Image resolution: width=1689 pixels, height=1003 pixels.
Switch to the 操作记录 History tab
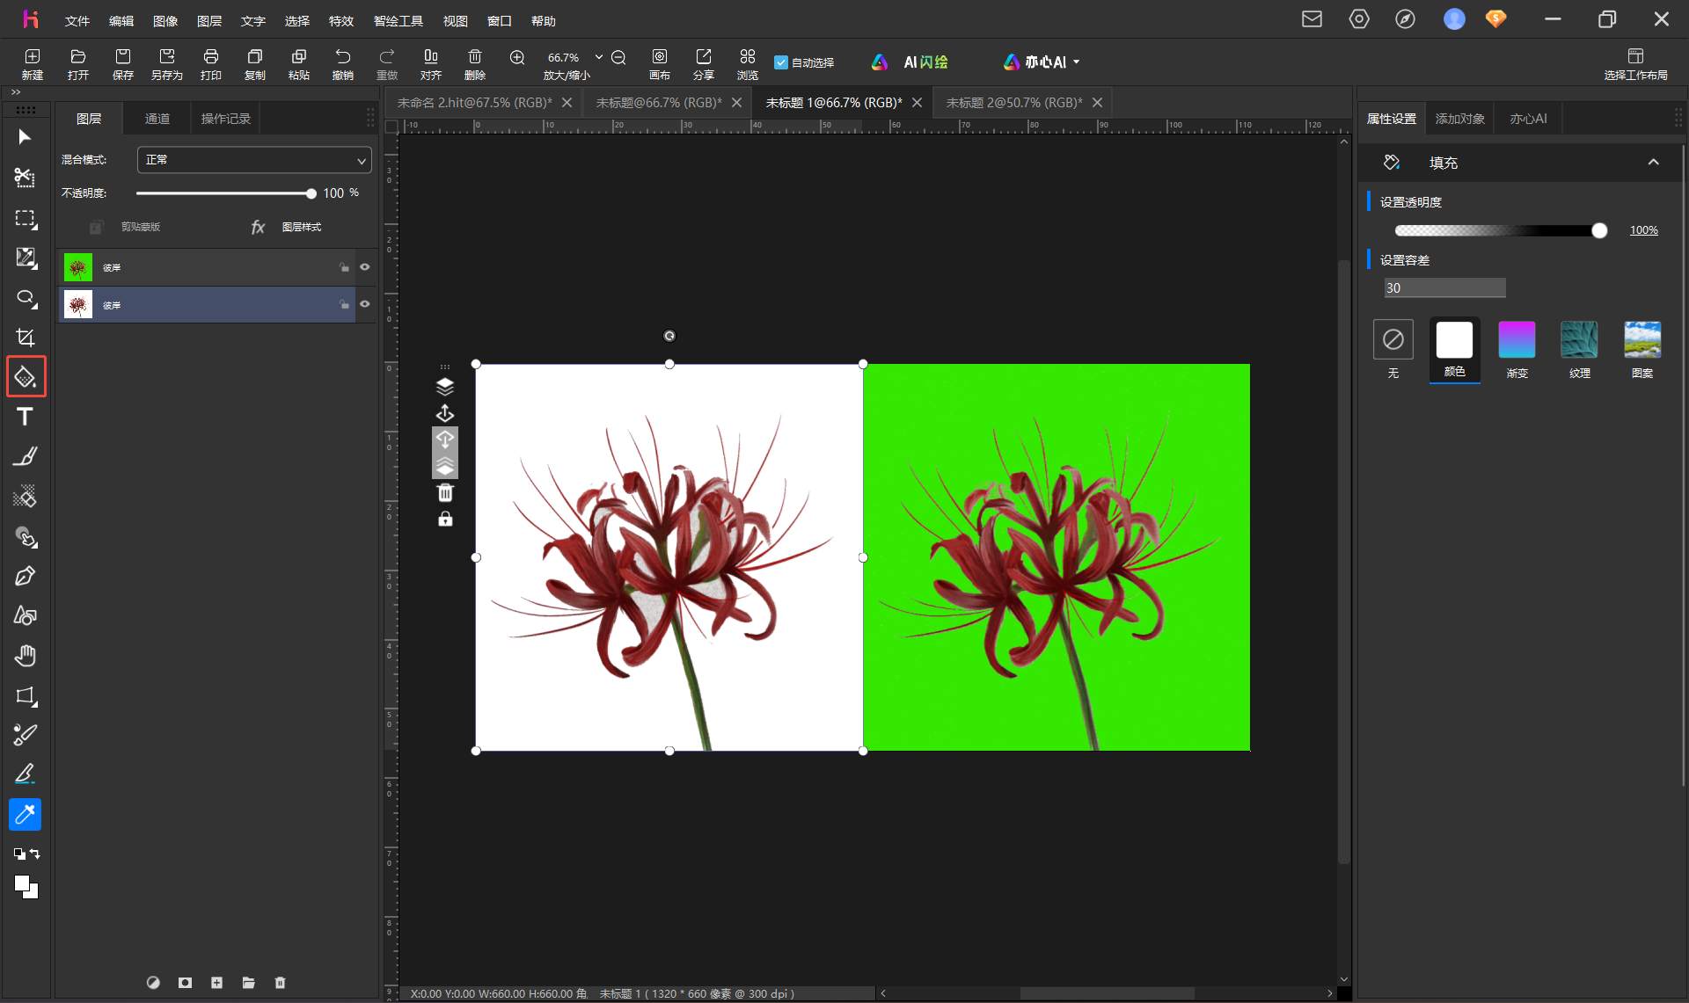tap(226, 119)
